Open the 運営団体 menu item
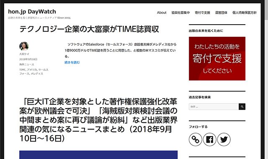 pyautogui.click(x=221, y=13)
